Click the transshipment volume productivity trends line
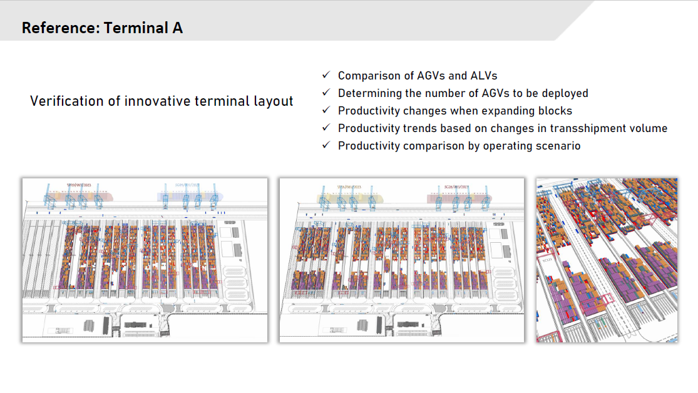 point(502,128)
